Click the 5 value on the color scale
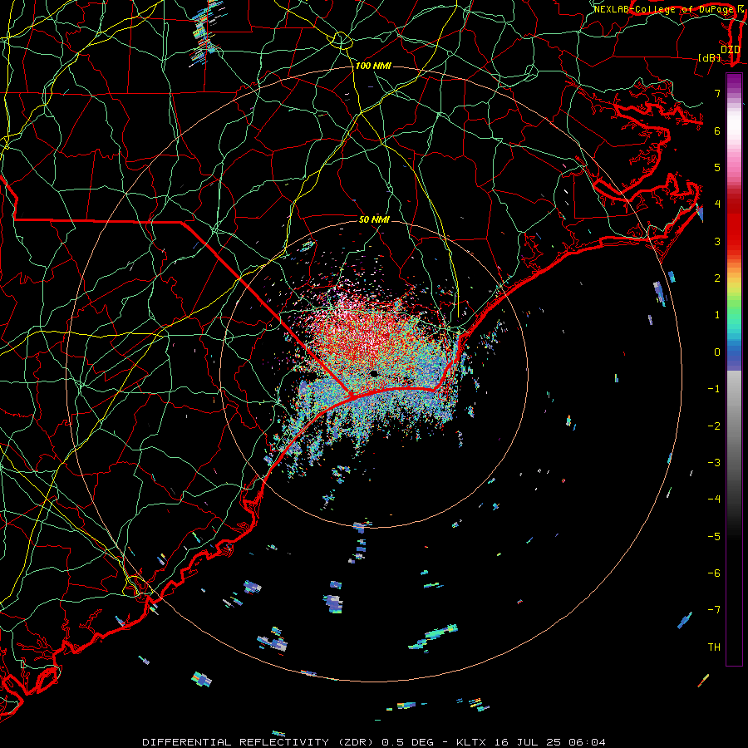Image resolution: width=748 pixels, height=748 pixels. click(x=717, y=167)
